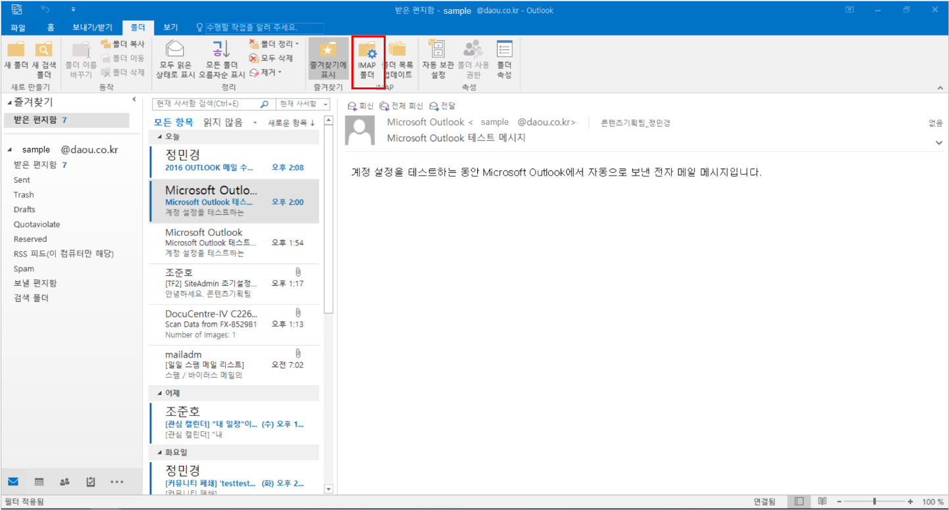This screenshot has width=949, height=510.
Task: Click 회신 (Reply) in reading pane
Action: pyautogui.click(x=361, y=106)
